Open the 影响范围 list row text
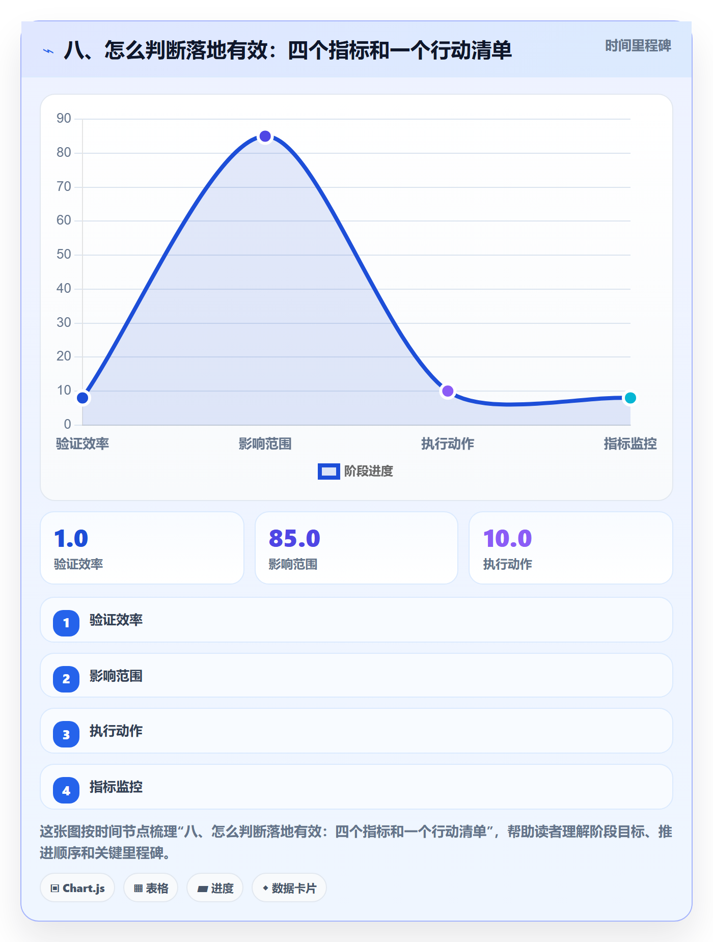This screenshot has width=713, height=942. pos(116,676)
